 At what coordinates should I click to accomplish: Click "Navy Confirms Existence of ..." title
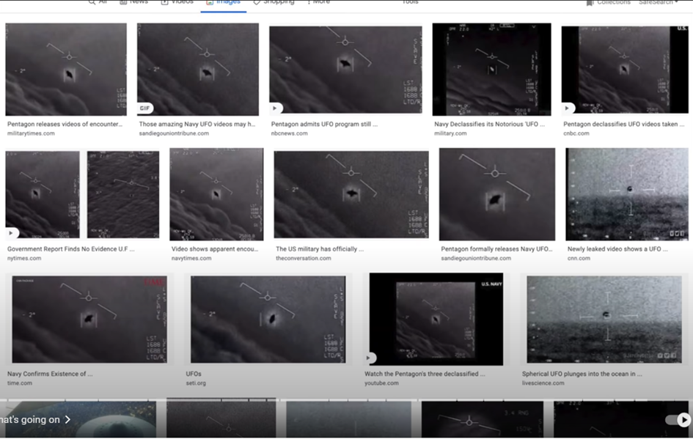point(50,374)
